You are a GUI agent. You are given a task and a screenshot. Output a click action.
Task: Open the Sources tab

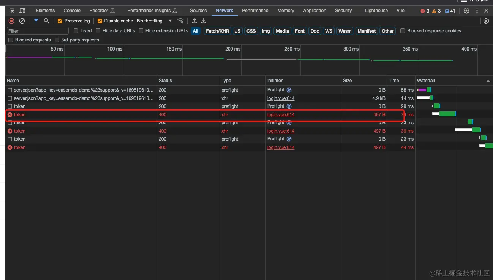click(198, 11)
